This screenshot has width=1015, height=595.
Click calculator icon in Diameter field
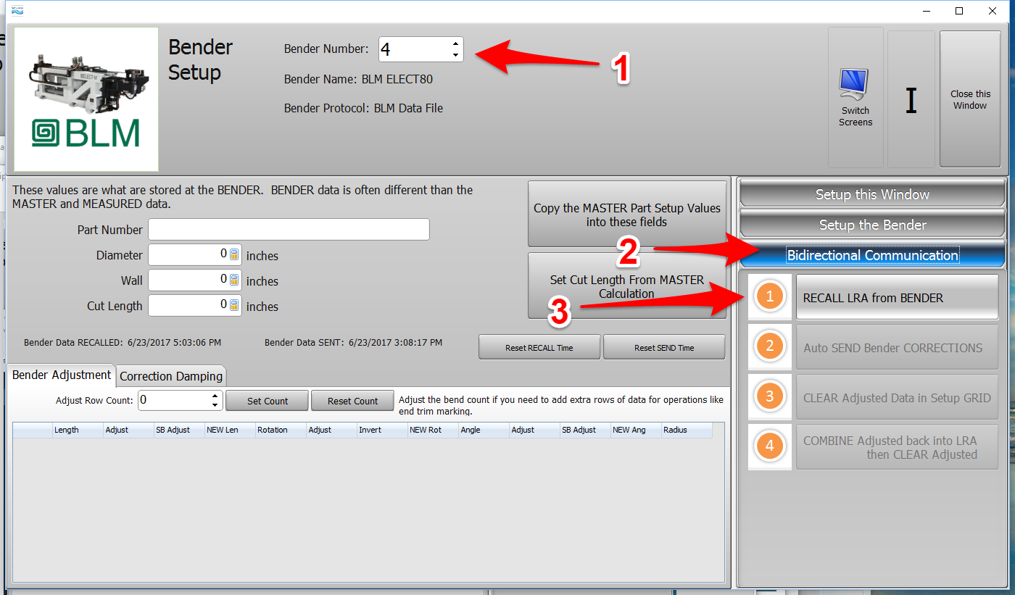[x=234, y=254]
